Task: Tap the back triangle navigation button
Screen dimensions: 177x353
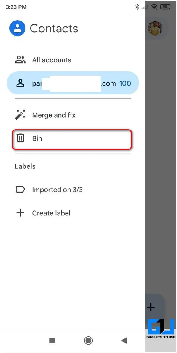Action: pos(124,341)
